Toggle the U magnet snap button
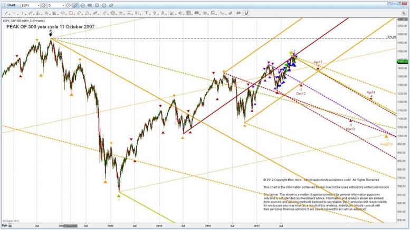This screenshot has height=230, width=410. point(246,13)
